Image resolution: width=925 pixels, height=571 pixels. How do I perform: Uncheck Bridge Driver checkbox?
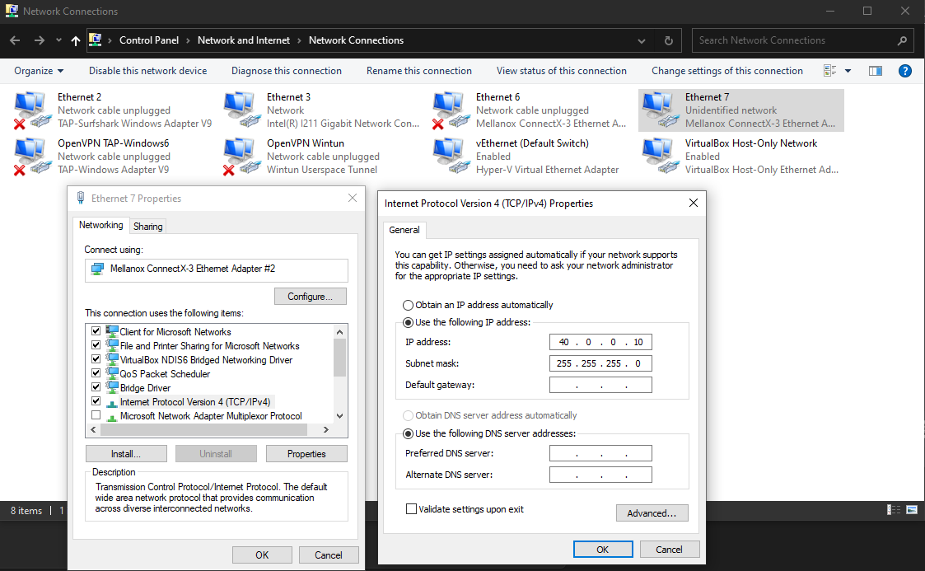click(x=96, y=387)
